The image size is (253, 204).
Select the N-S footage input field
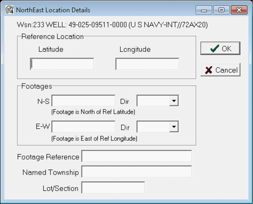[x=83, y=101]
